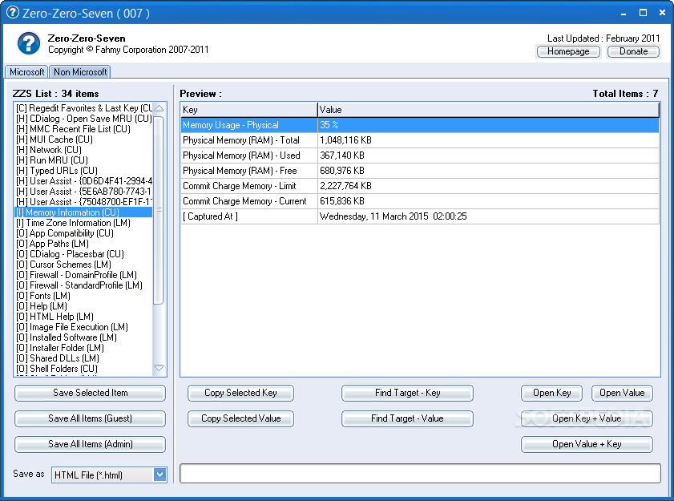Viewport: 674px width, 501px height.
Task: Open the Homepage link button
Action: click(568, 51)
